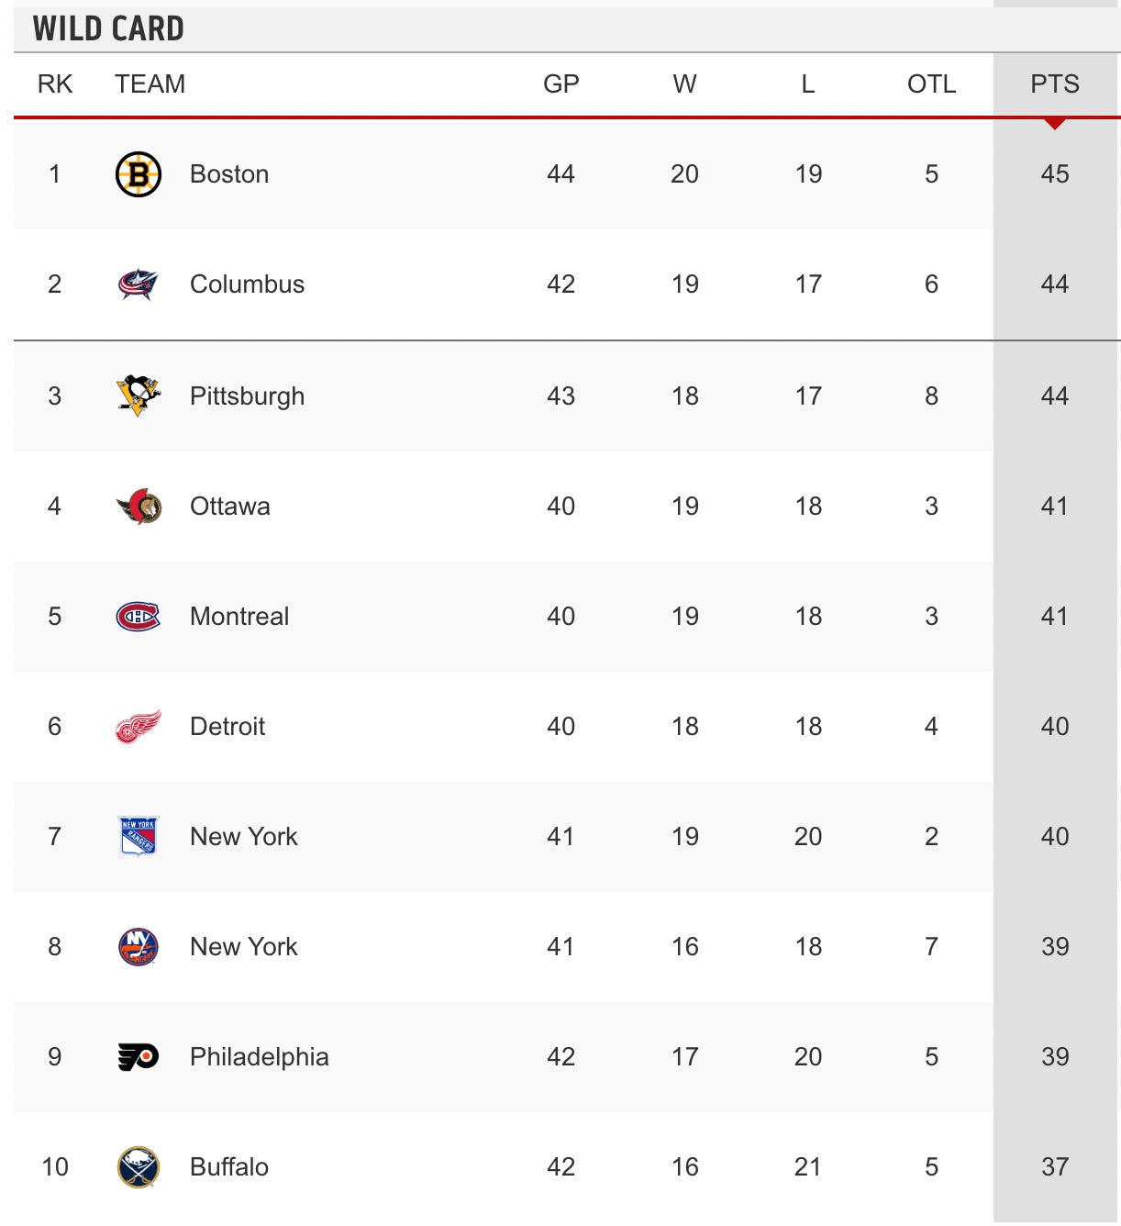The width and height of the screenshot is (1121, 1226).
Task: Click the Detroit Red Wings logo
Action: (139, 727)
